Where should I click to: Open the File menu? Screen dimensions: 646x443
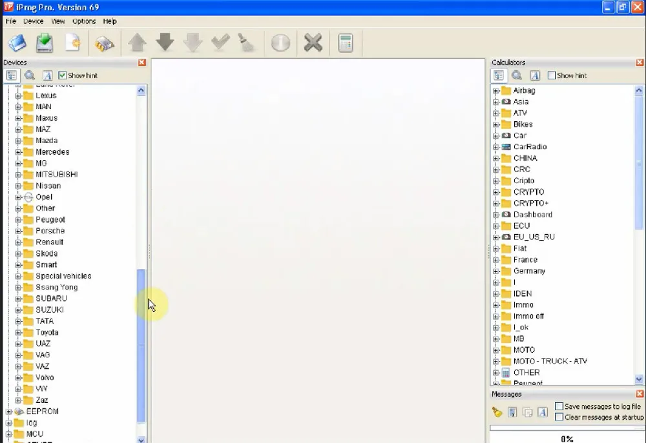(11, 21)
